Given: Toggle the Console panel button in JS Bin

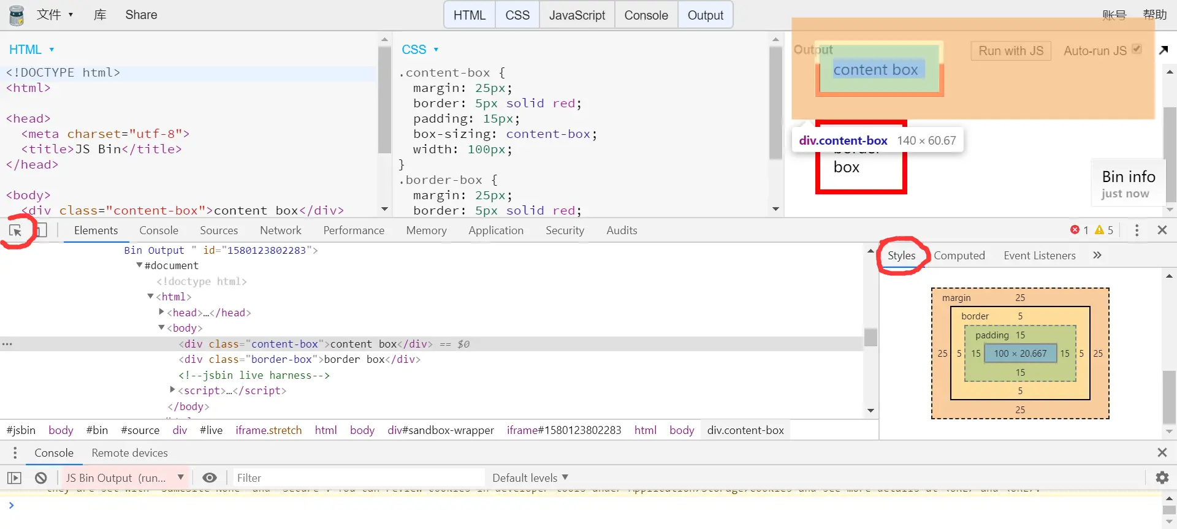Looking at the screenshot, I should click(x=646, y=15).
